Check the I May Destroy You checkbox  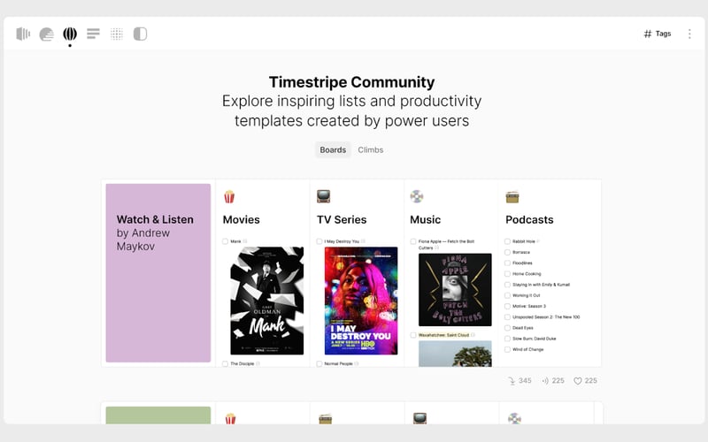pos(319,241)
